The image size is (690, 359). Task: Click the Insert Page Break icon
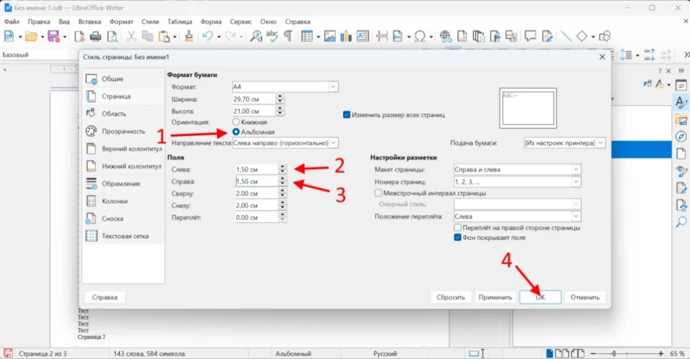(381, 36)
